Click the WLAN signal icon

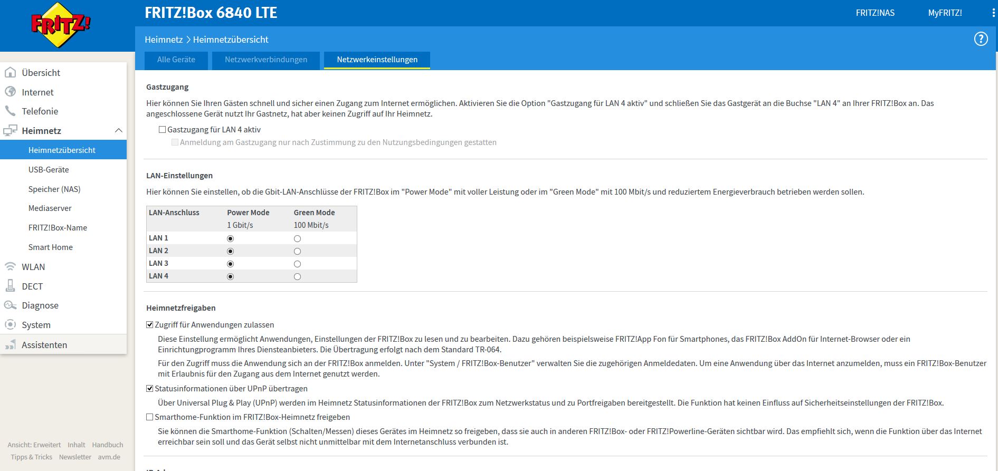click(x=10, y=266)
